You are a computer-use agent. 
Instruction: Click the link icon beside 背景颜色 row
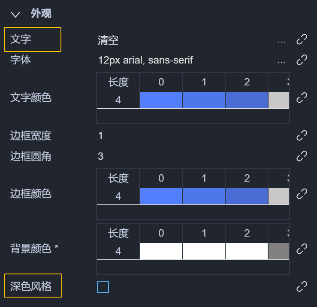(x=302, y=248)
